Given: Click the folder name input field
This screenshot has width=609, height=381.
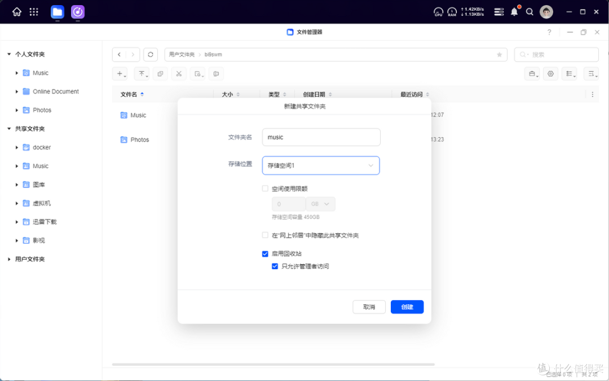Looking at the screenshot, I should pos(321,137).
